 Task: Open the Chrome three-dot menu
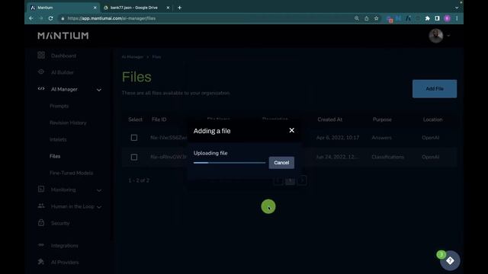pos(457,18)
